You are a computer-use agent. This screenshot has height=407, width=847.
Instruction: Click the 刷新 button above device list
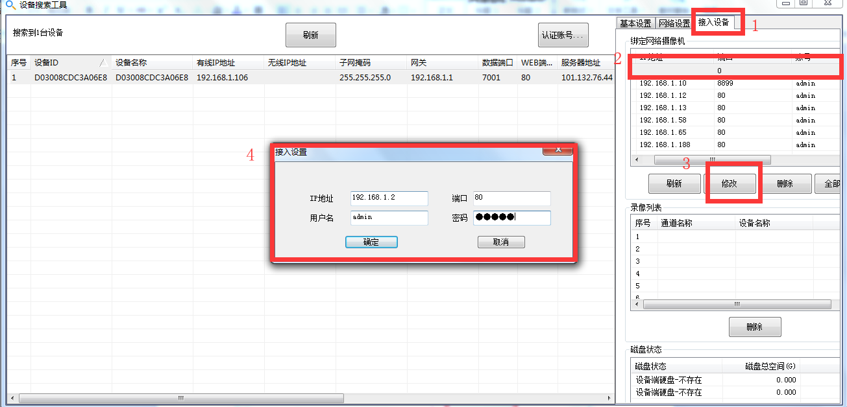(311, 35)
